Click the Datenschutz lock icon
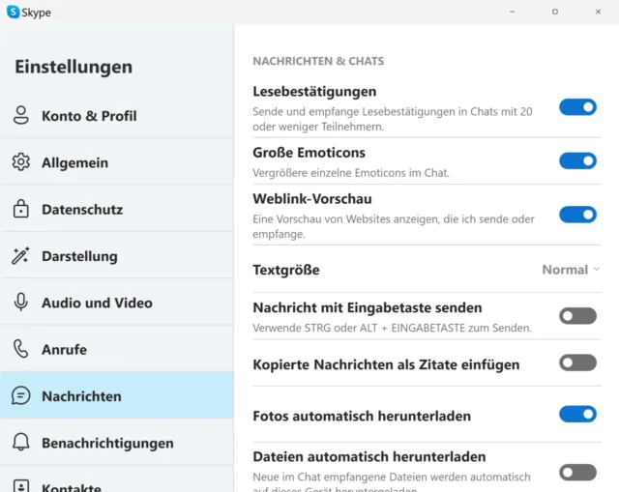Viewport: 619px width, 492px height. coord(21,210)
